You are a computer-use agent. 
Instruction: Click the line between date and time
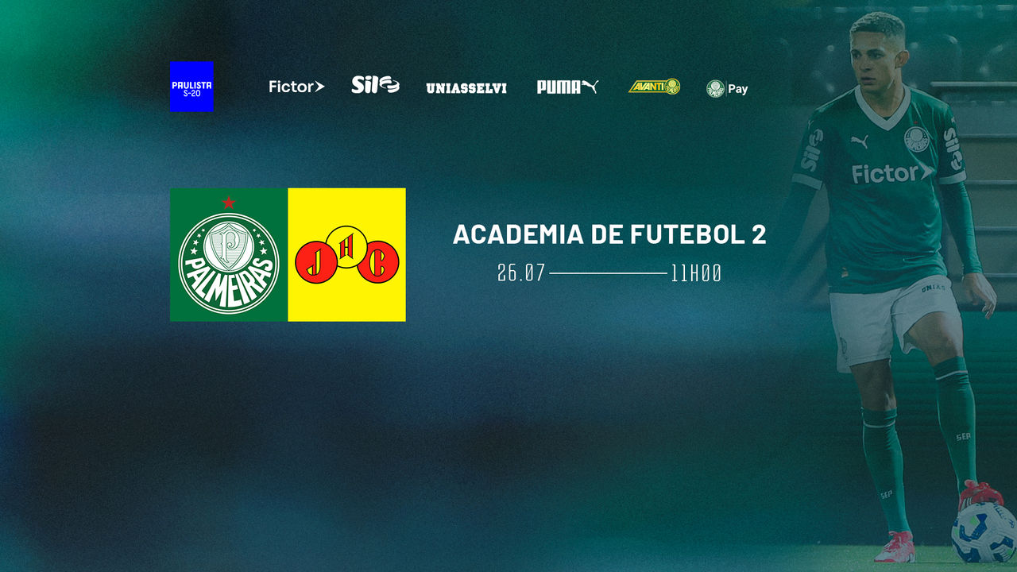click(x=608, y=273)
